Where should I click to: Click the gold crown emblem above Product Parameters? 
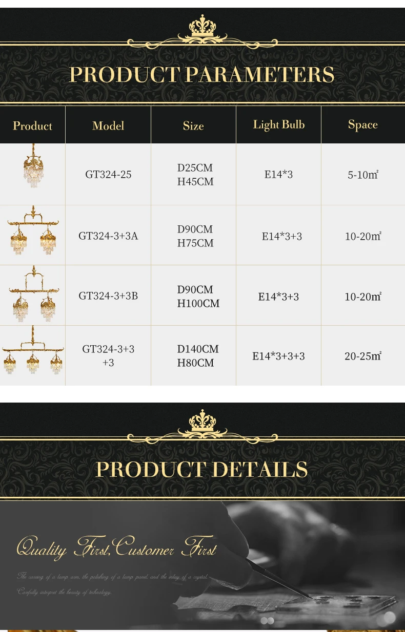pos(202,27)
